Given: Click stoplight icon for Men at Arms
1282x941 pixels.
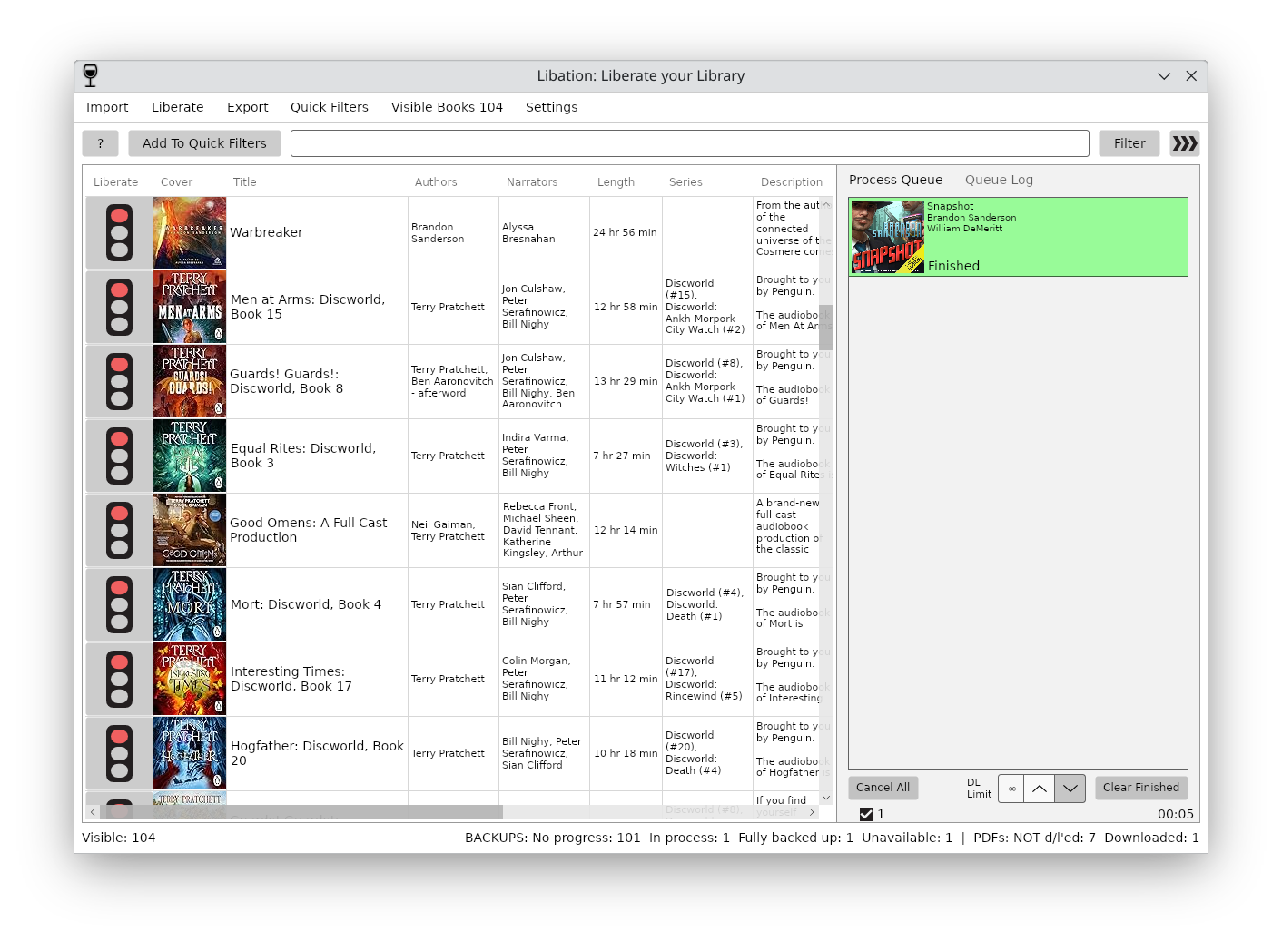Looking at the screenshot, I should point(119,308).
